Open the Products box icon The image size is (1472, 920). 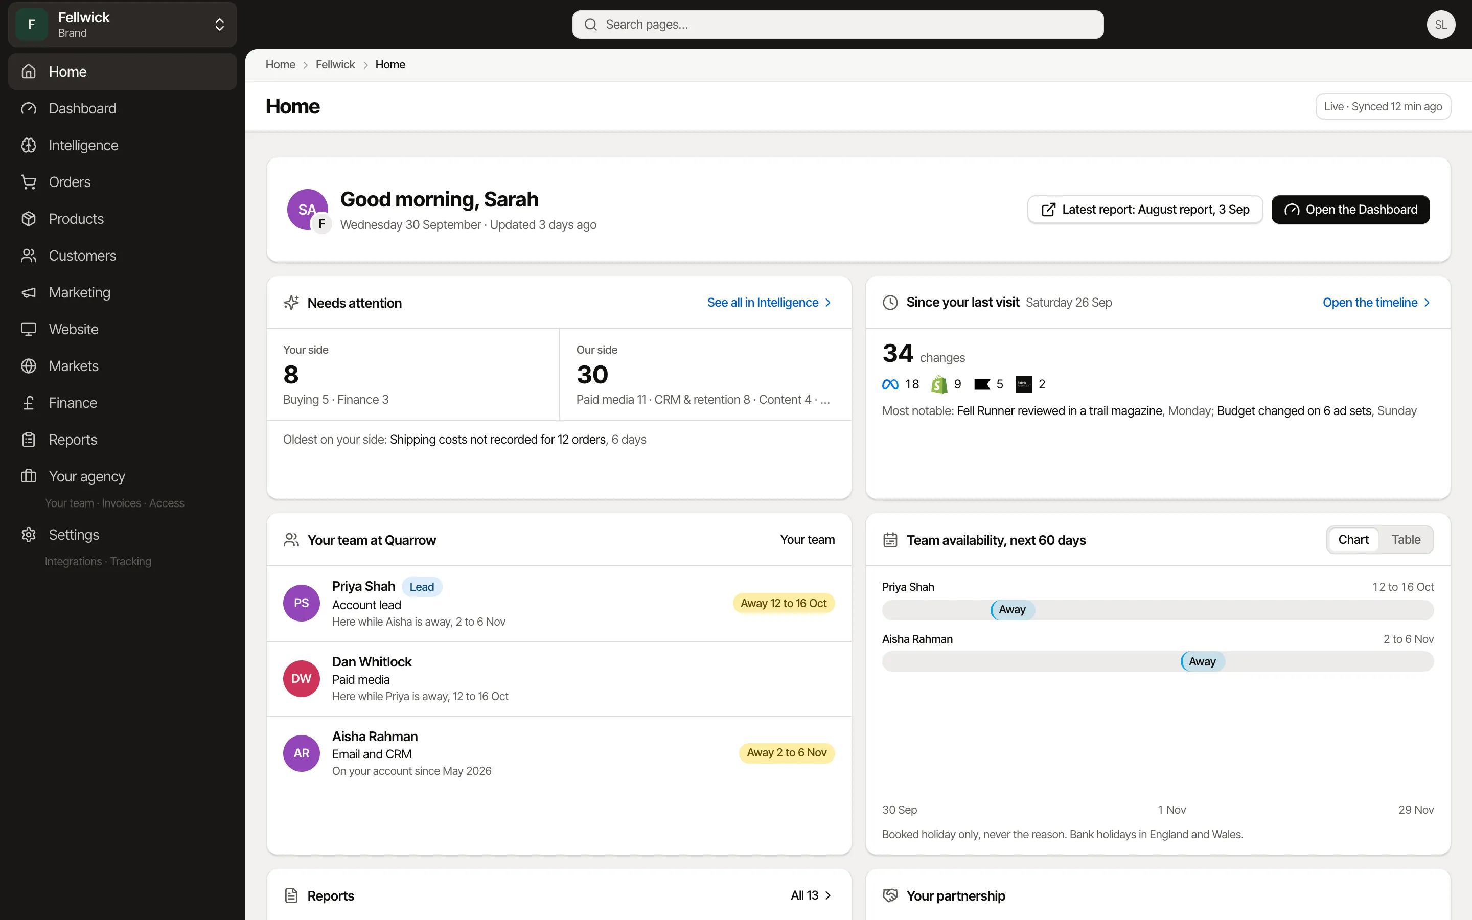29,219
